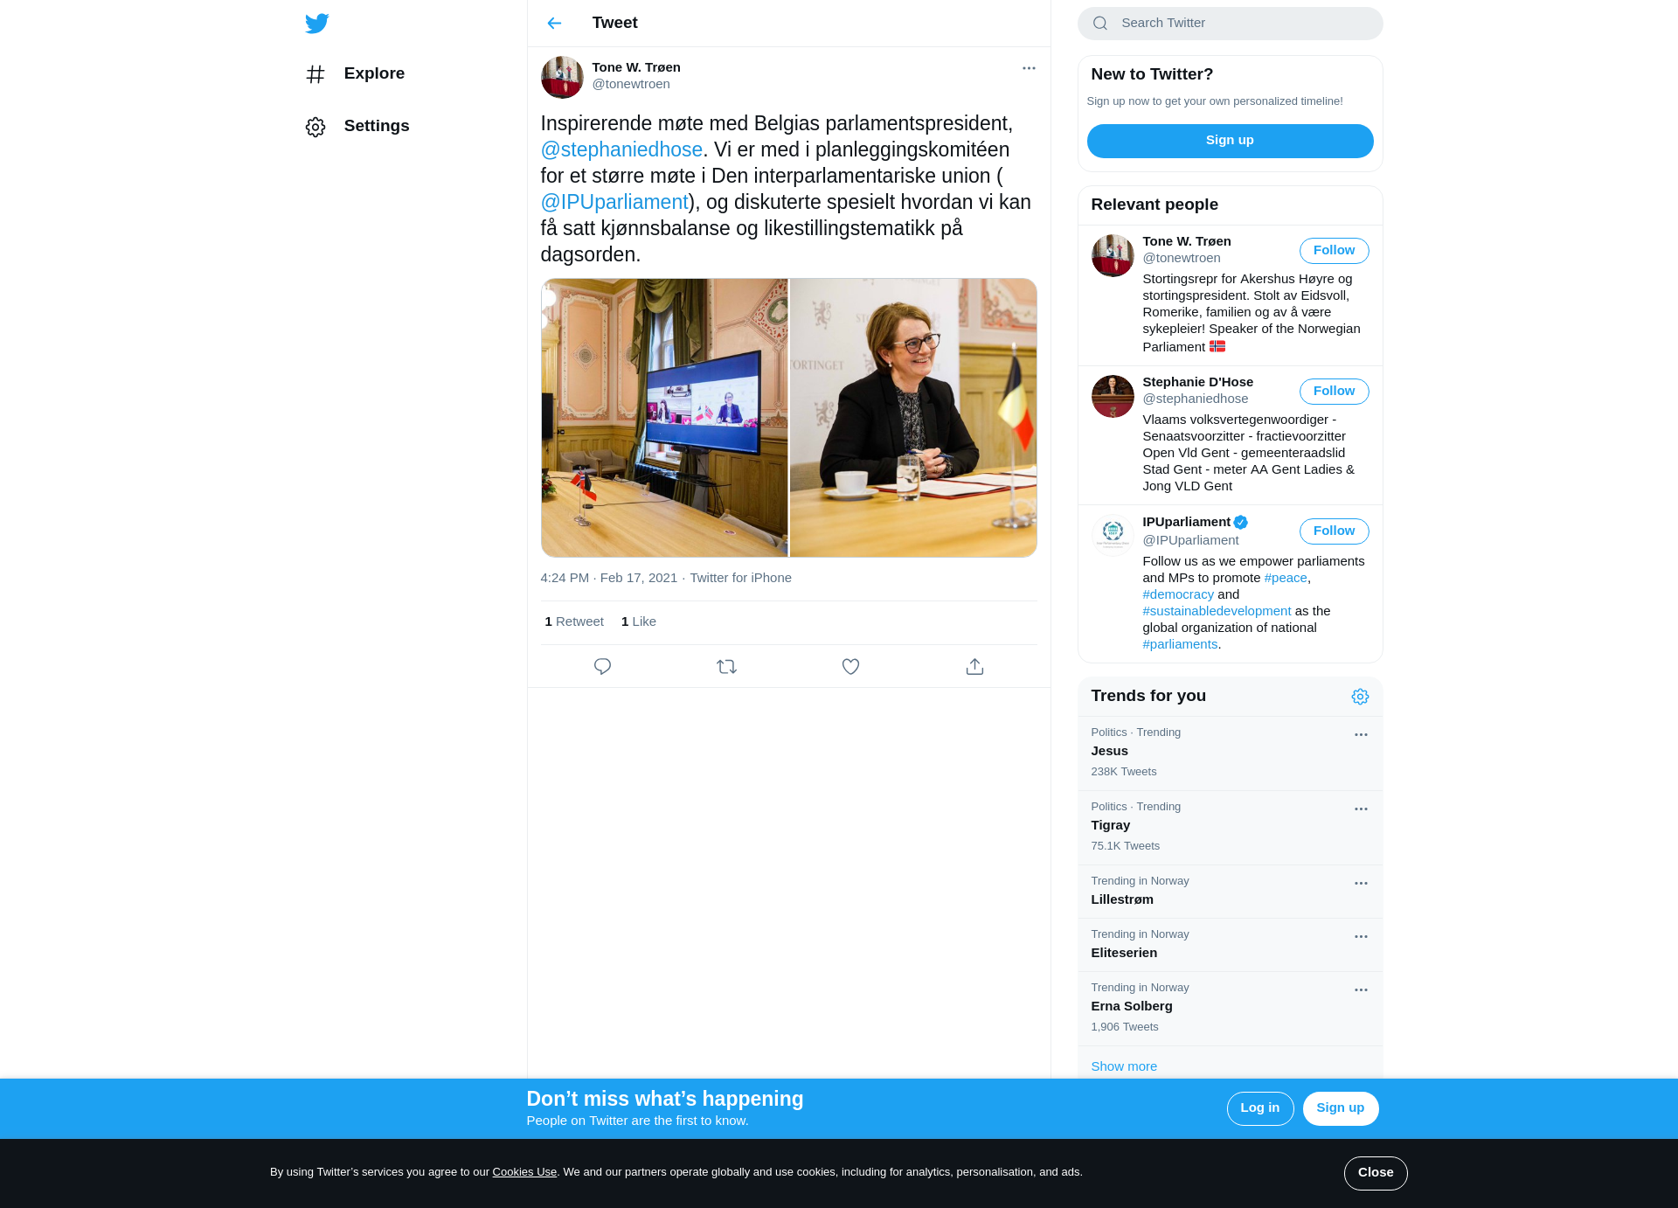Follow IPUparliament
1678x1208 pixels.
pos(1334,531)
